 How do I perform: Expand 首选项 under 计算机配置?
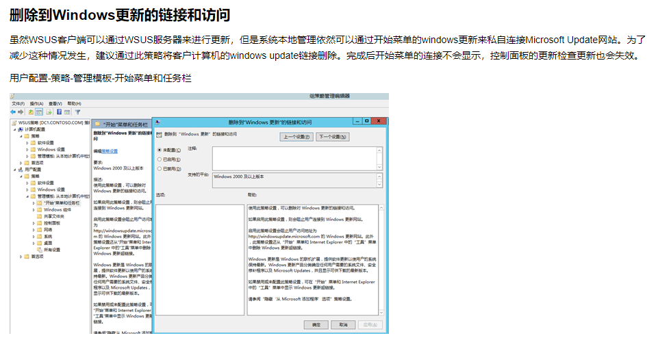tap(21, 163)
